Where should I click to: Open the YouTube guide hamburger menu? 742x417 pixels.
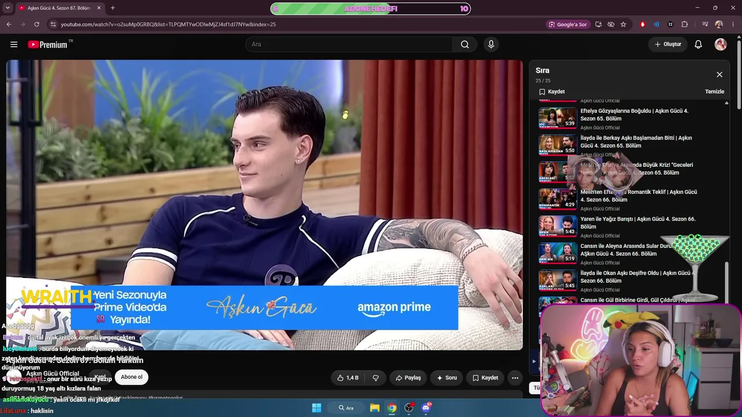[14, 44]
